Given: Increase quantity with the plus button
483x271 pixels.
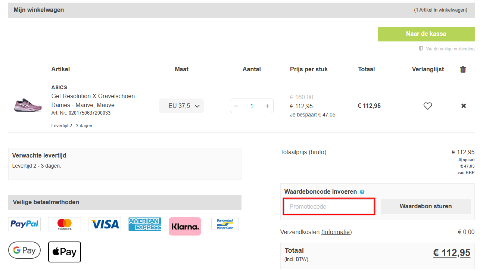Looking at the screenshot, I should [267, 106].
